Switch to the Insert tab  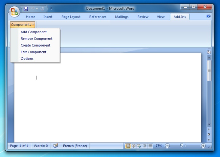click(48, 17)
